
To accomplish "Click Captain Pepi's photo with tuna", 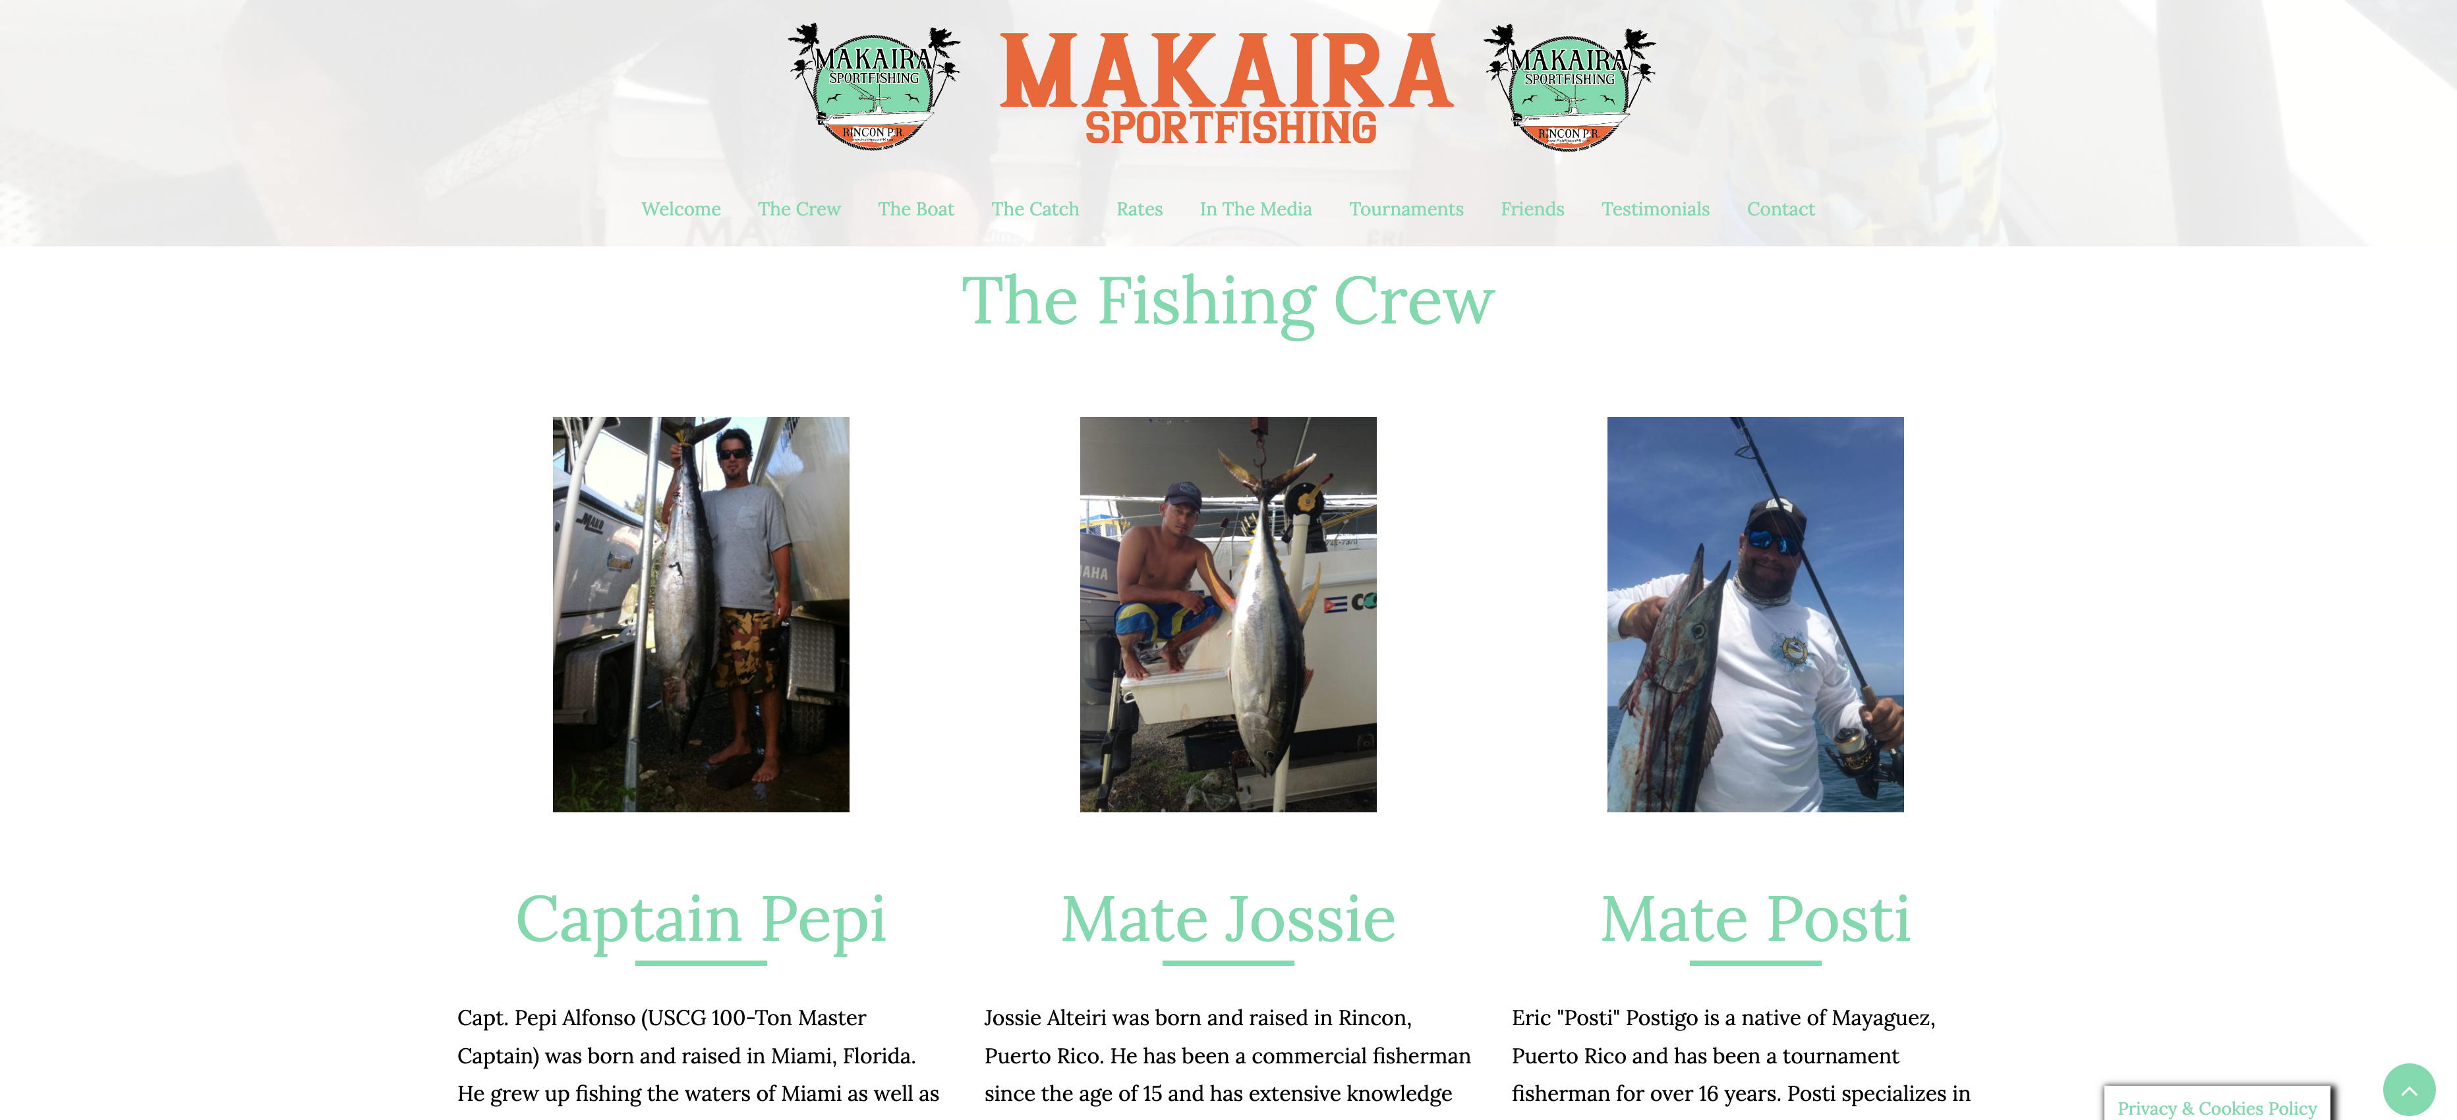I will tap(701, 614).
